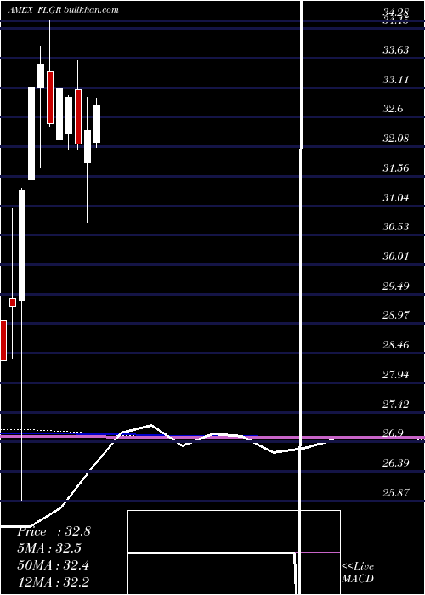This screenshot has width=425, height=595.
Task: Click the 30.01 price axis label
Action: (x=396, y=256)
